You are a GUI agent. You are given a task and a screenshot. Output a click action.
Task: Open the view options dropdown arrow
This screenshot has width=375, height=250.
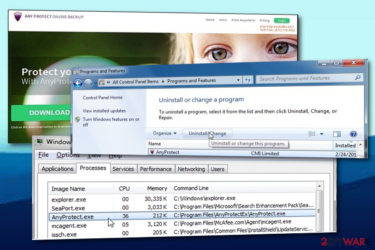coord(322,134)
